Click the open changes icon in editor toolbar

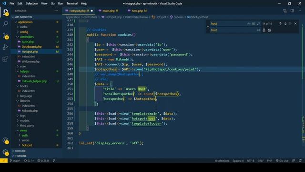(x=285, y=11)
